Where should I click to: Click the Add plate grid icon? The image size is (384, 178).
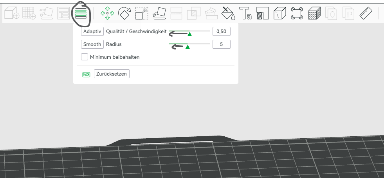point(29,13)
